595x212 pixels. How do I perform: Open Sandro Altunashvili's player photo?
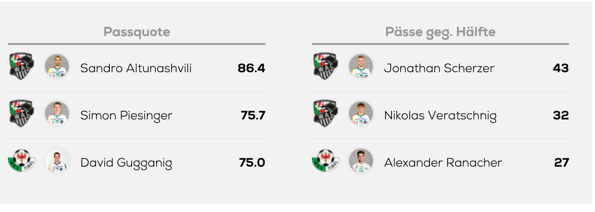[x=57, y=67]
